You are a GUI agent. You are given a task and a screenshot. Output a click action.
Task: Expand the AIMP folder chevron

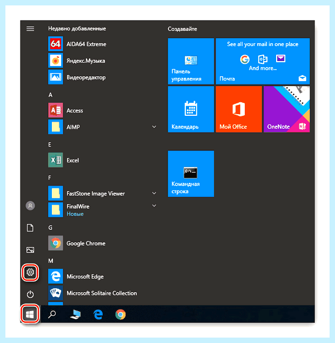(154, 127)
